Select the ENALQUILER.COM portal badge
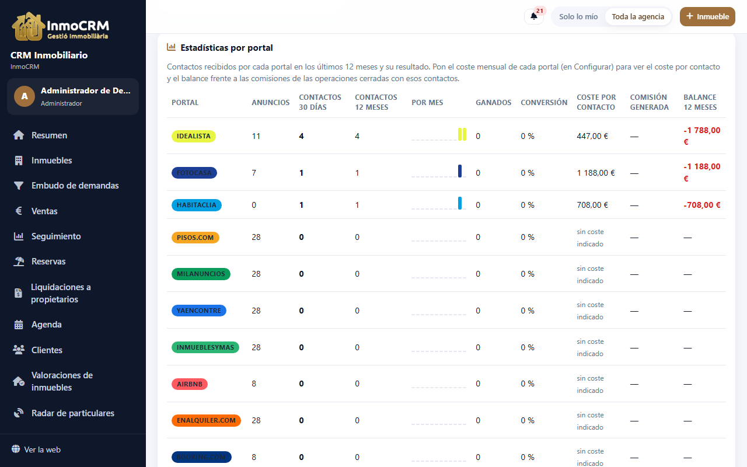The image size is (747, 467). pos(206,420)
